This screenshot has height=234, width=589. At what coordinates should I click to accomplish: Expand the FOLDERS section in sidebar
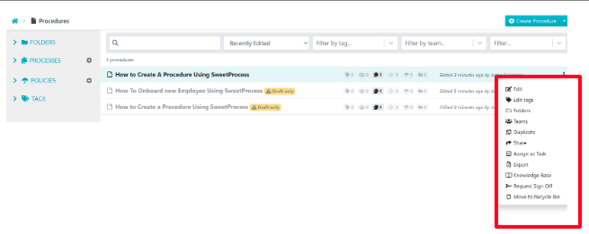pos(15,43)
